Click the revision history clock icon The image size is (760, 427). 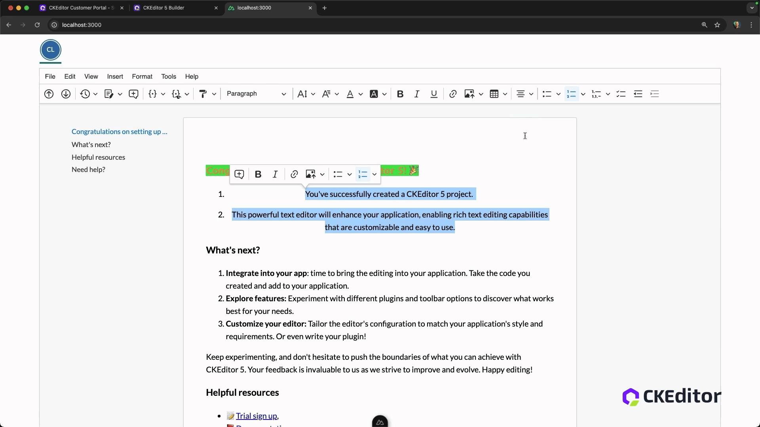[x=85, y=94]
